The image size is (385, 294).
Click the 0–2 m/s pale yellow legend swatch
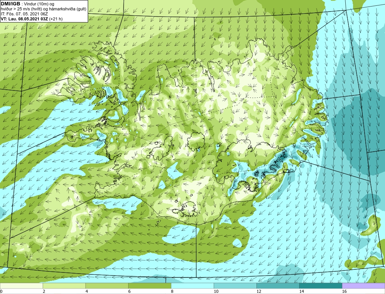pyautogui.click(x=21, y=286)
